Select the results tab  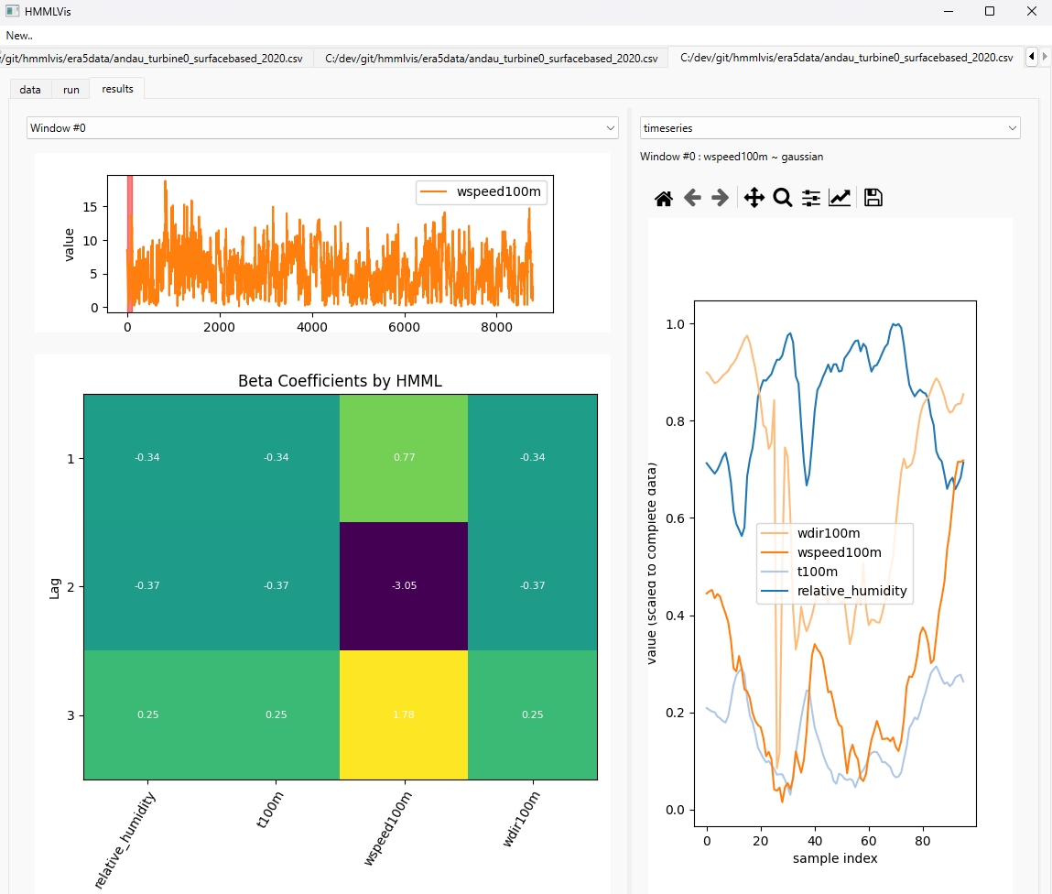coord(117,89)
